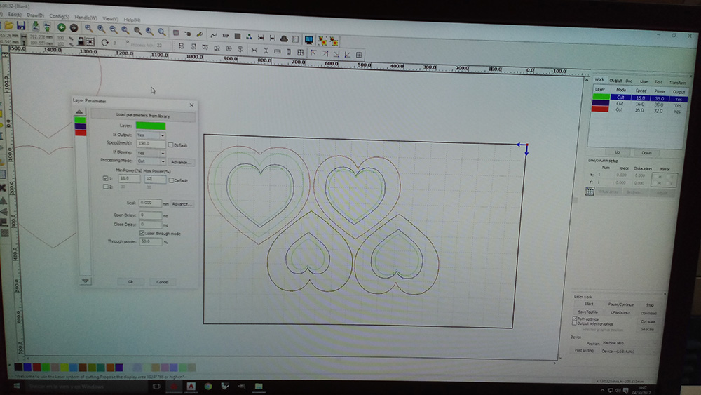Toggle the Path optimize checkbox
This screenshot has width=701, height=395.
575,319
